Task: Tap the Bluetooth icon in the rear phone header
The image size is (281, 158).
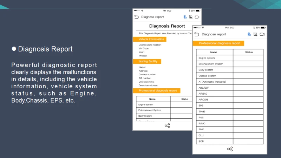Action: (x=185, y=17)
